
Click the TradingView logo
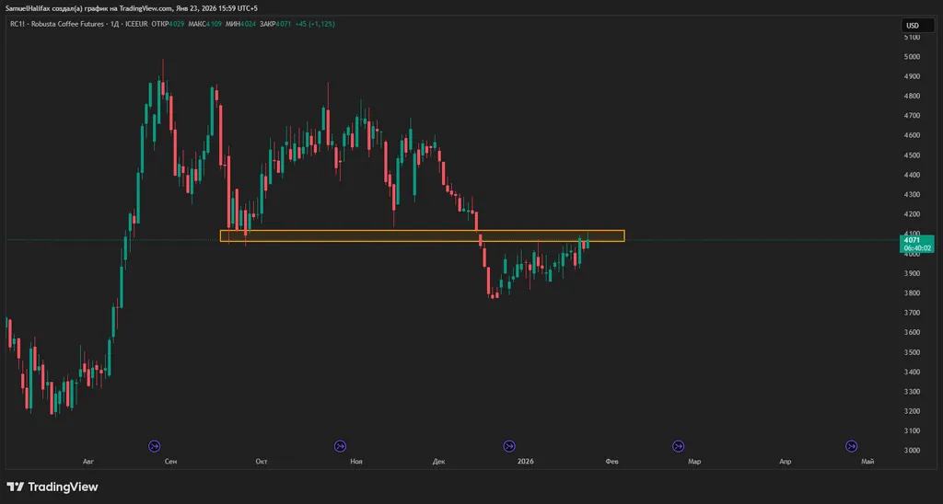(x=52, y=487)
